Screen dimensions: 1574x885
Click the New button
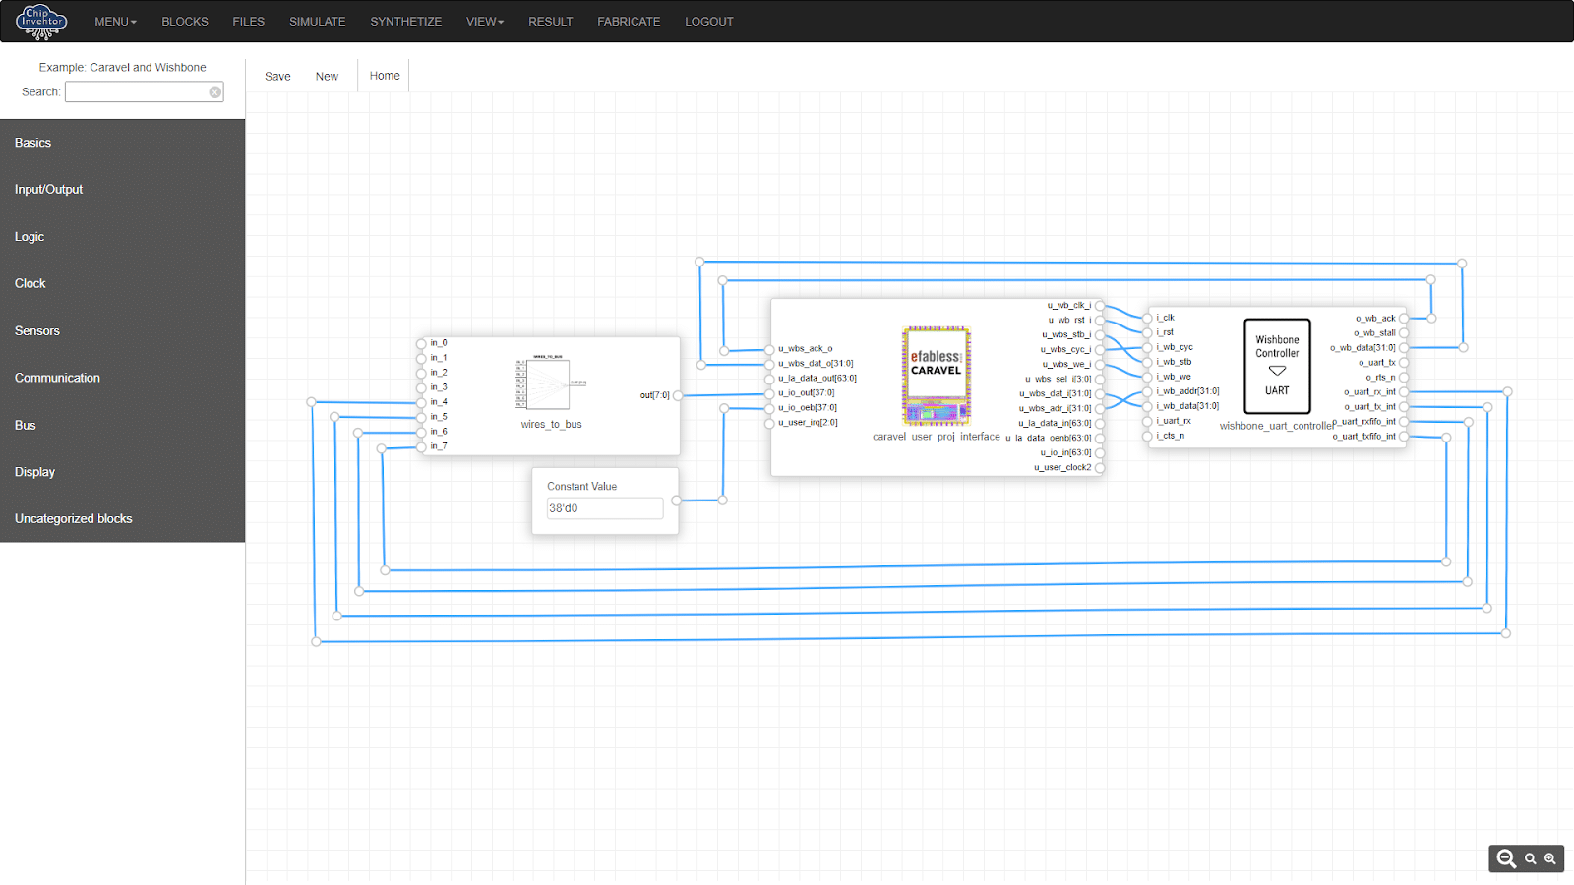click(327, 77)
